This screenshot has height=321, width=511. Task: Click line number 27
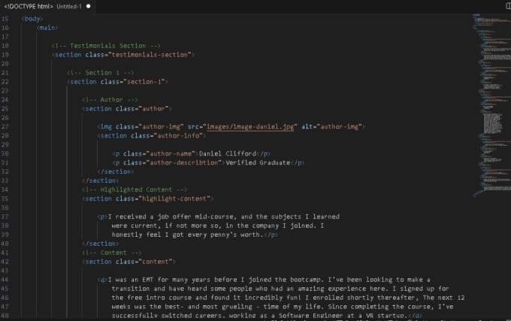click(x=5, y=127)
